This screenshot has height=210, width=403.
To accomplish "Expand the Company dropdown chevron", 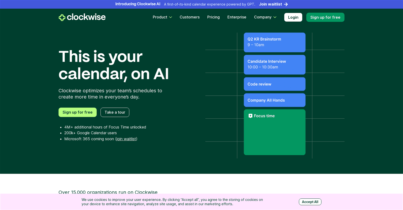I will tap(275, 17).
